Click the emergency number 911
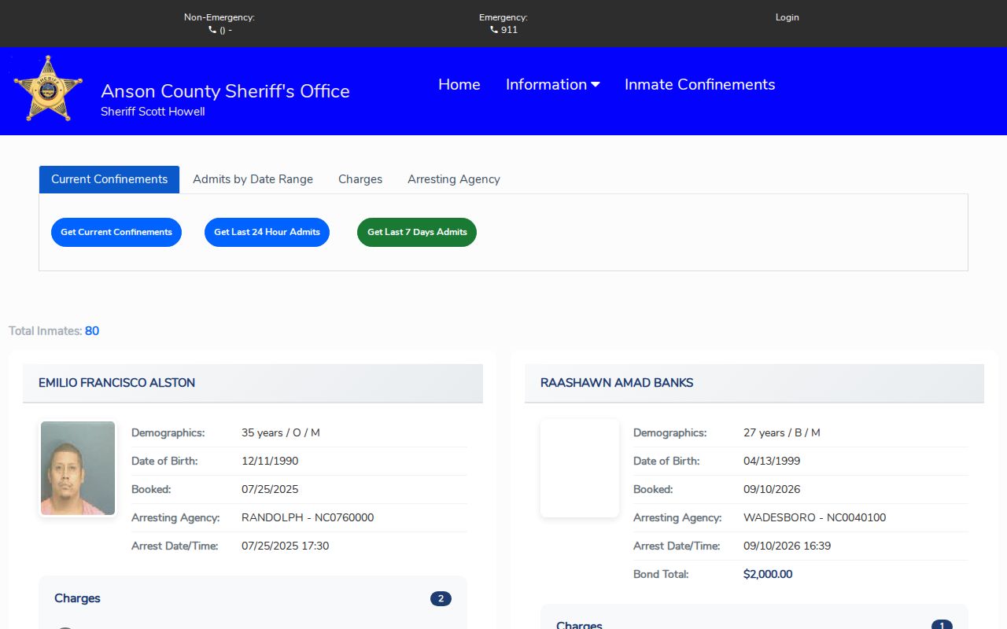 coord(509,30)
